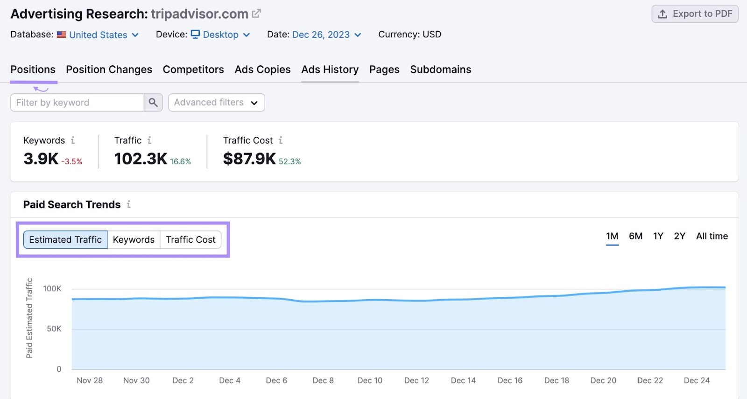Viewport: 747px width, 399px height.
Task: Open the Pages tab
Action: (x=384, y=70)
